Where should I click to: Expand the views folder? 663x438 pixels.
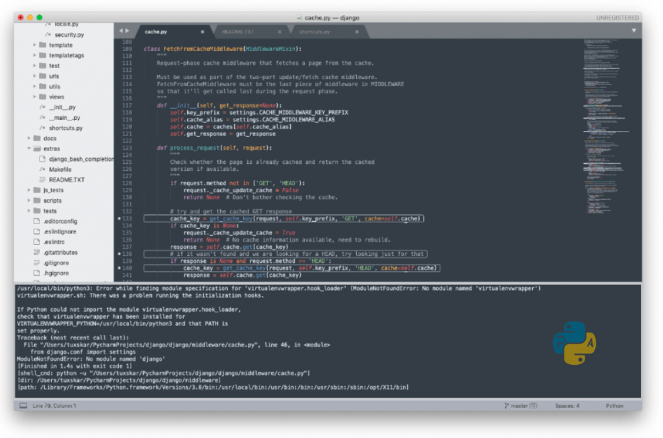pos(35,97)
